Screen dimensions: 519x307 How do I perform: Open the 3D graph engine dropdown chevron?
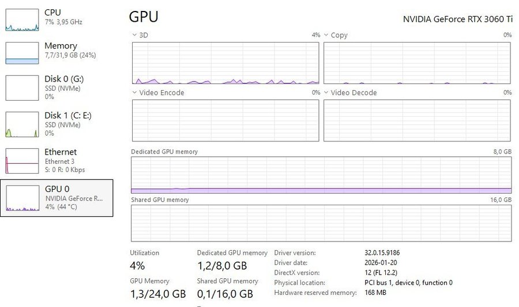click(x=134, y=35)
